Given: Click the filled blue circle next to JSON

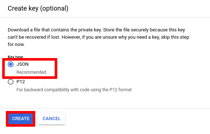Looking at the screenshot, I should point(11,64).
